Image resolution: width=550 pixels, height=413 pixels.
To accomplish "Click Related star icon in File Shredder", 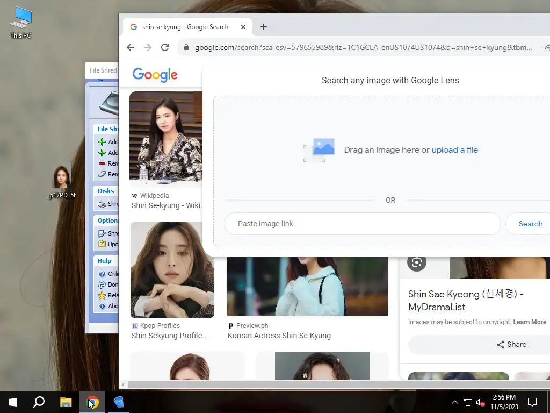I will tap(102, 295).
